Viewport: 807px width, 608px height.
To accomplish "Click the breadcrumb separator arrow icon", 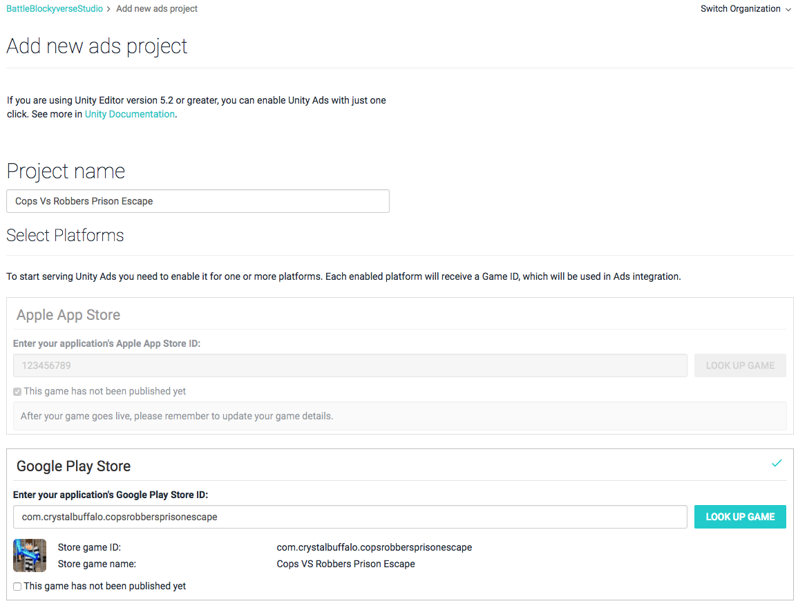I will tap(108, 9).
